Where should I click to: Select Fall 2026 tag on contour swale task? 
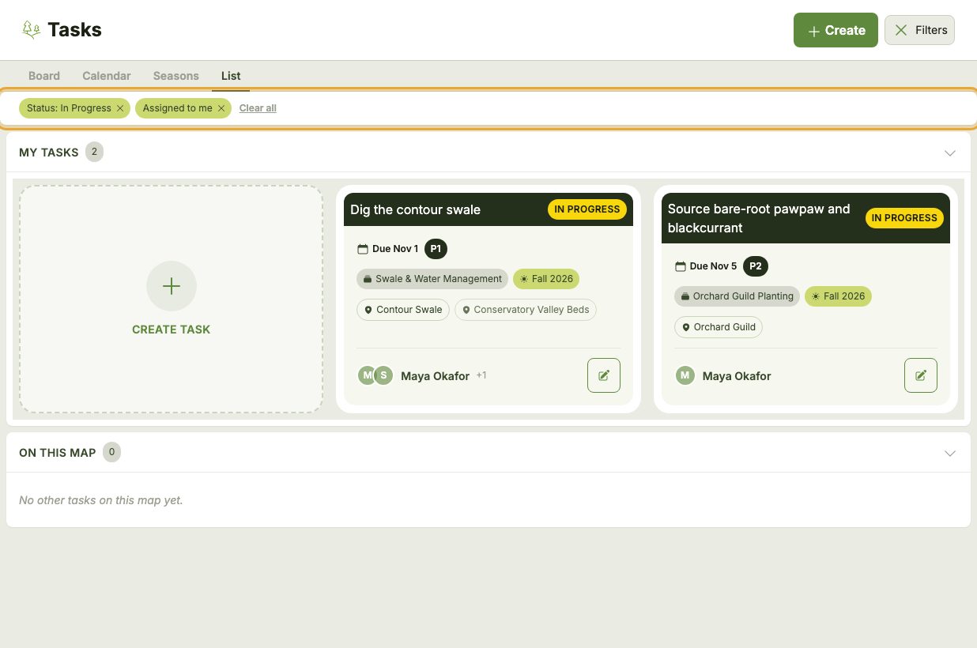click(x=546, y=279)
